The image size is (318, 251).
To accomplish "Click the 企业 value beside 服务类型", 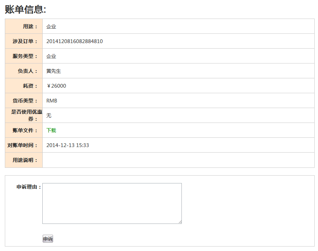I will [x=51, y=56].
